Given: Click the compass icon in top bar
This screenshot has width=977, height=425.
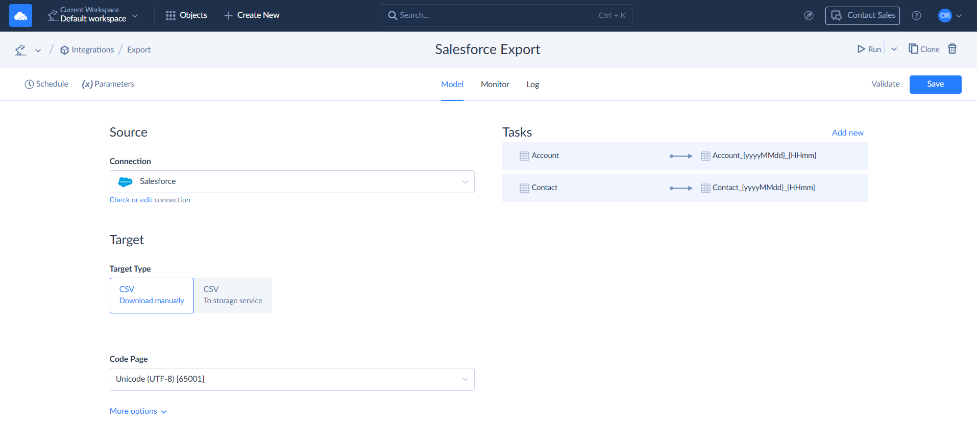Looking at the screenshot, I should coord(809,15).
